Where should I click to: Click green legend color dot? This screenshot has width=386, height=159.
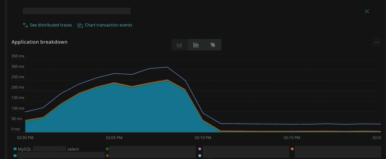[107, 149]
